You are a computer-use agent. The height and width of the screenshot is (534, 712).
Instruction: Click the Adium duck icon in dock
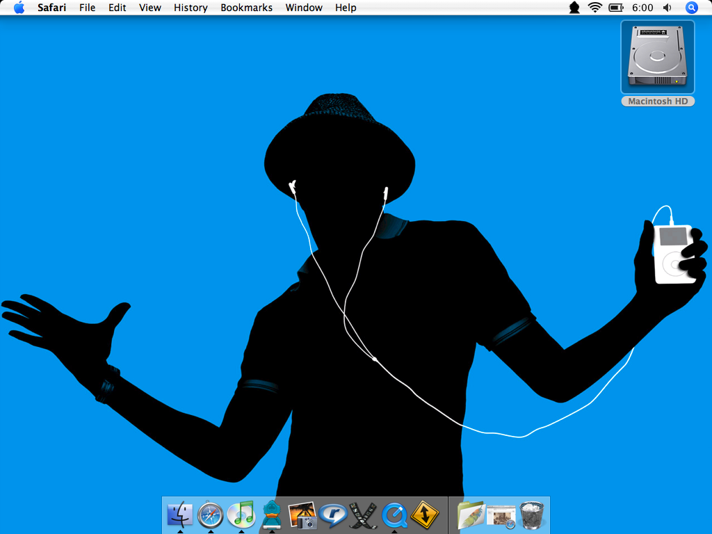click(271, 515)
